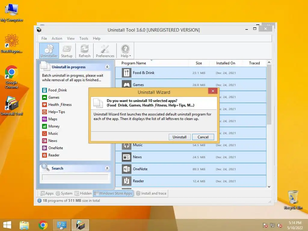Switch to the System tab
308x231 pixels.
[x=64, y=193]
